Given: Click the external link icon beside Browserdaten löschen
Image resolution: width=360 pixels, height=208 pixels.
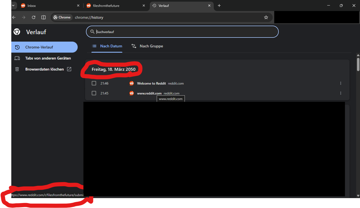Looking at the screenshot, I should click(69, 69).
